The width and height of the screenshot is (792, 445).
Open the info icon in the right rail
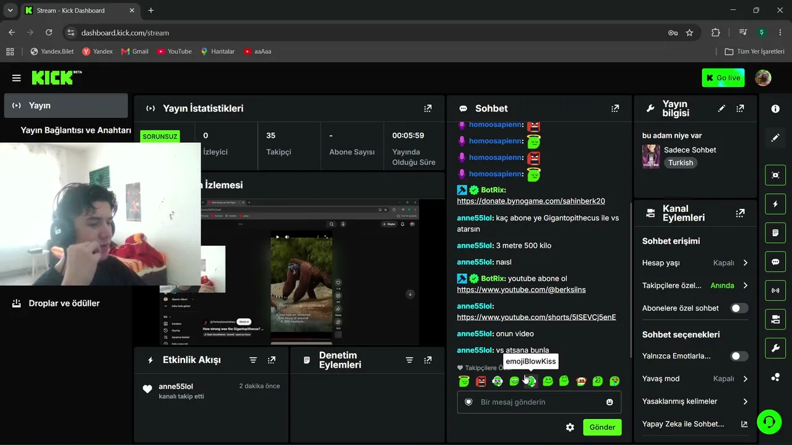[775, 109]
